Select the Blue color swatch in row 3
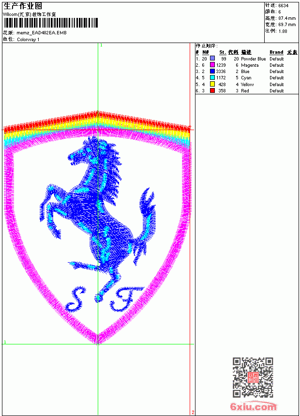Image resolution: width=300 pixels, height=416 pixels. (212, 71)
